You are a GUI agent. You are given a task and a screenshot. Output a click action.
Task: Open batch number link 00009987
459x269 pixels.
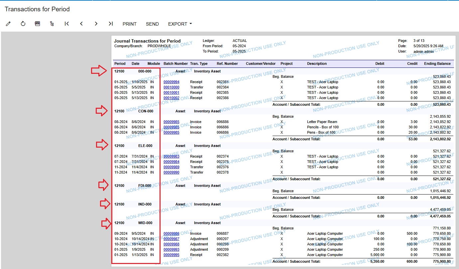(172, 239)
